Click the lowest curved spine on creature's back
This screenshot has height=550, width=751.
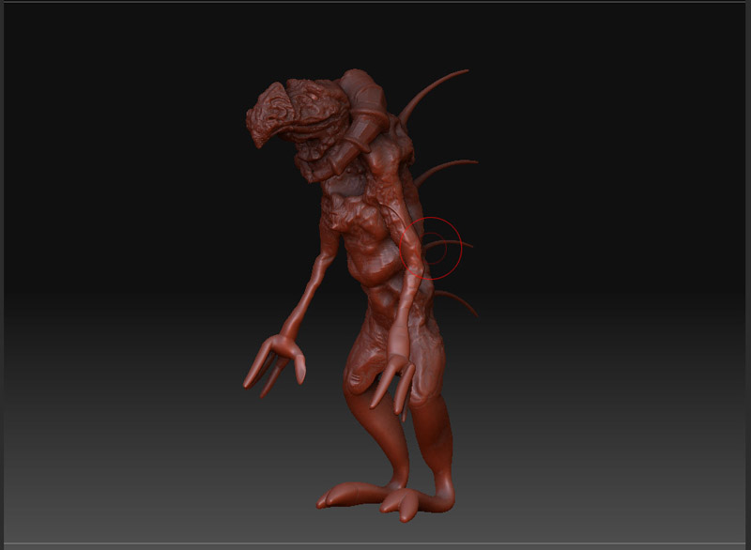pyautogui.click(x=456, y=302)
